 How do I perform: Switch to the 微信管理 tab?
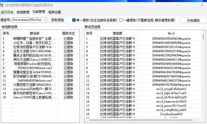pyautogui.click(x=23, y=12)
